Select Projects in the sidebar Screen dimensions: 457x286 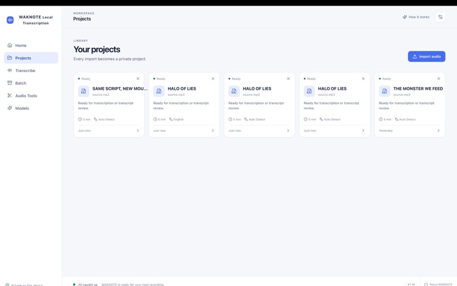31,58
